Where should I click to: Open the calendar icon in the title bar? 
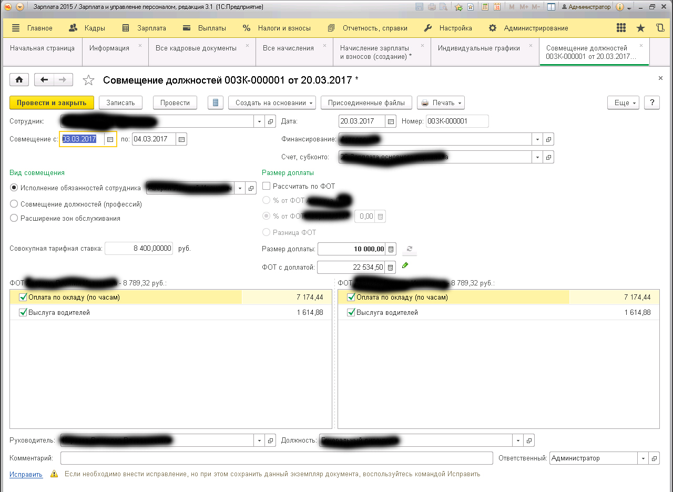pos(497,7)
